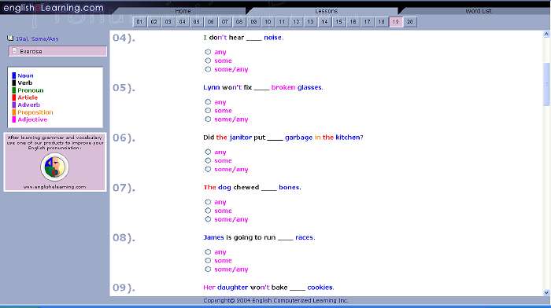
Task: Go to lesson 05
Action: click(x=197, y=22)
